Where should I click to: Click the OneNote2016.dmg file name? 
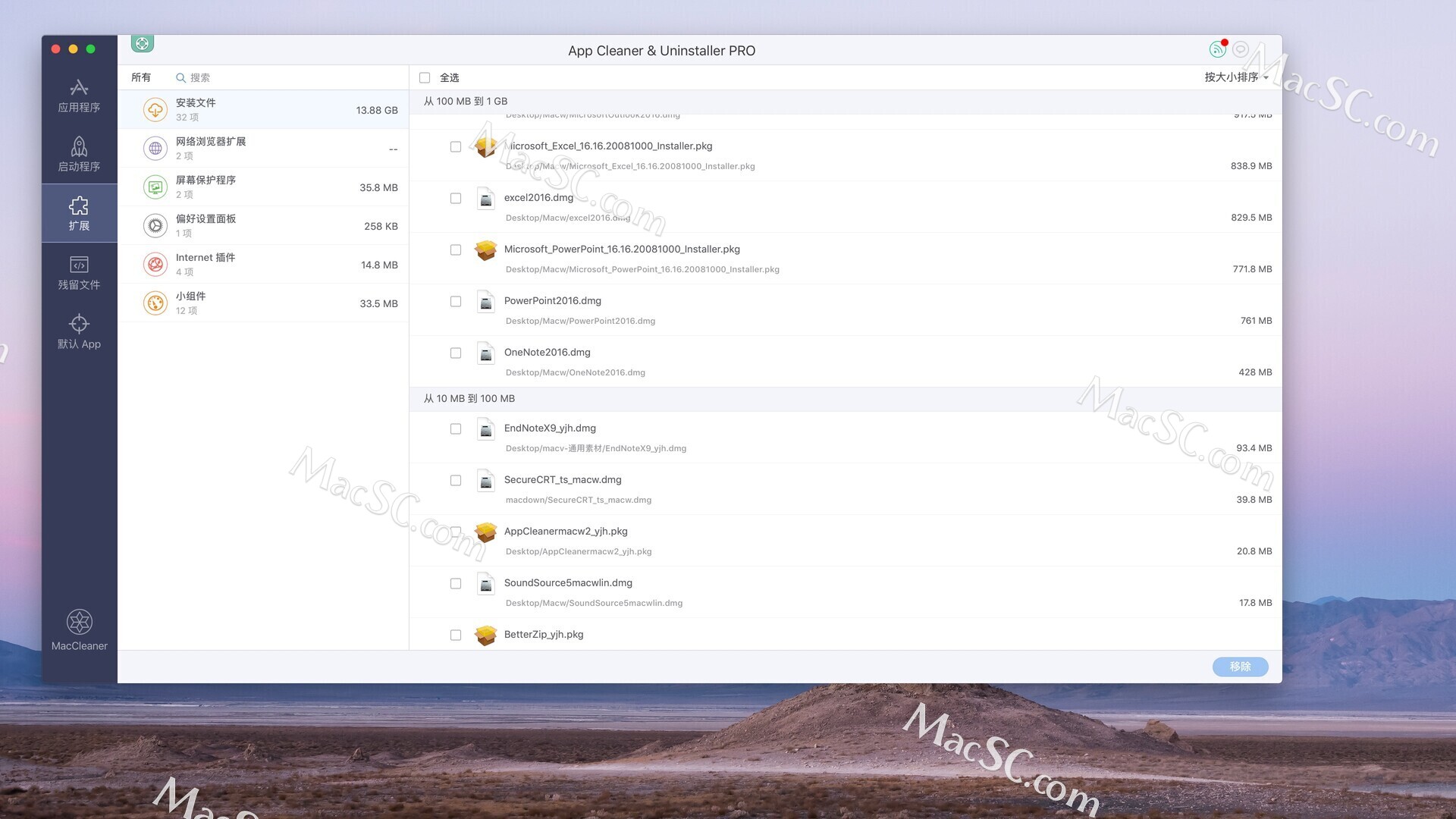[548, 353]
